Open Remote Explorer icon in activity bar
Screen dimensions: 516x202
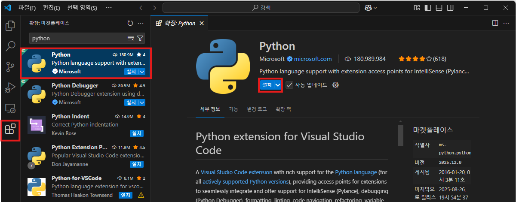tap(10, 109)
